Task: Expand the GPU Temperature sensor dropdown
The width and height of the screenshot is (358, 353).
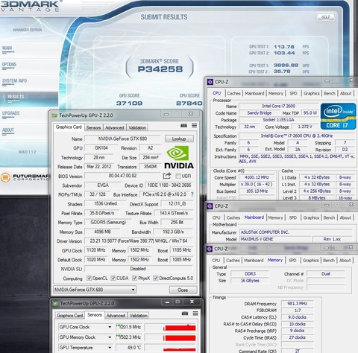Action: 110,348
